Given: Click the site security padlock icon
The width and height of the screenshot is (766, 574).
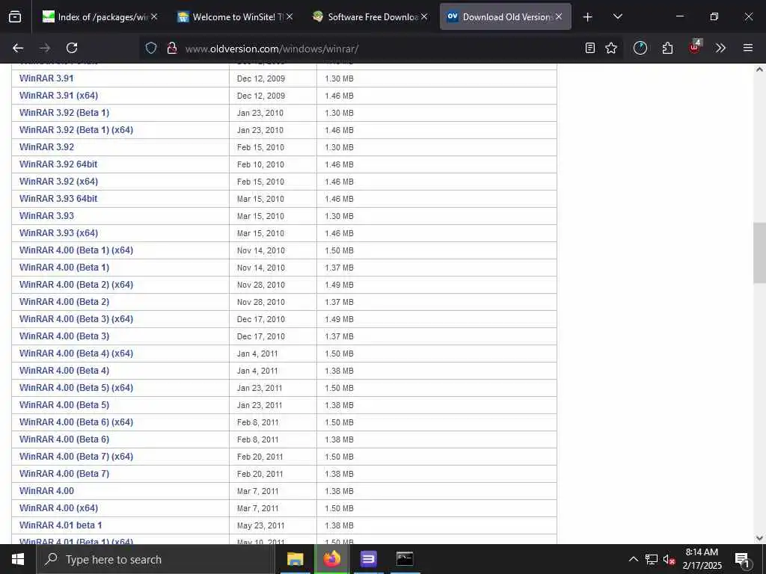Looking at the screenshot, I should tap(171, 48).
